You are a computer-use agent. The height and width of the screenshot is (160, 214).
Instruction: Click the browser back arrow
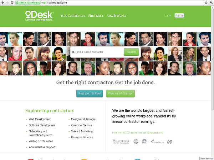(x=2, y=2)
